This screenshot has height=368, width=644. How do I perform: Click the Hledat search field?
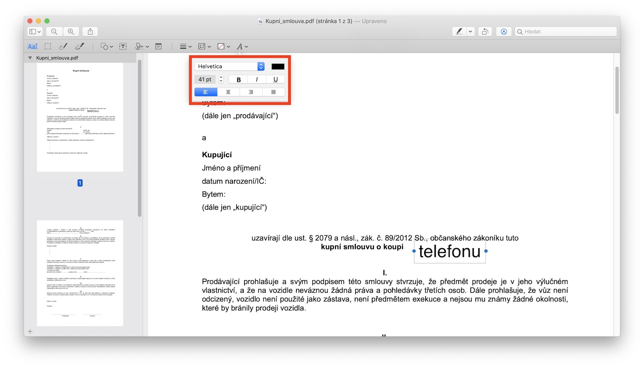coord(566,32)
